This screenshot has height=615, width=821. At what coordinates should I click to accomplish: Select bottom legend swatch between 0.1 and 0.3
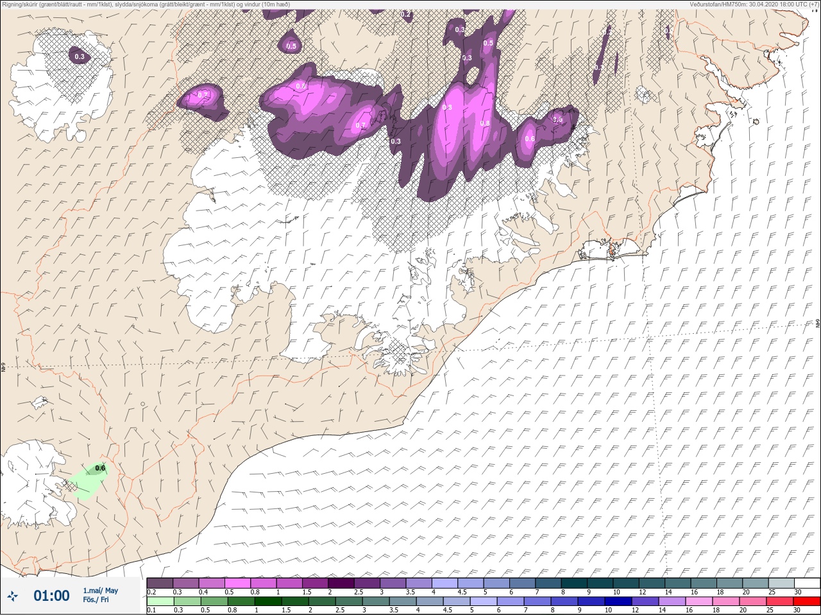coord(160,602)
